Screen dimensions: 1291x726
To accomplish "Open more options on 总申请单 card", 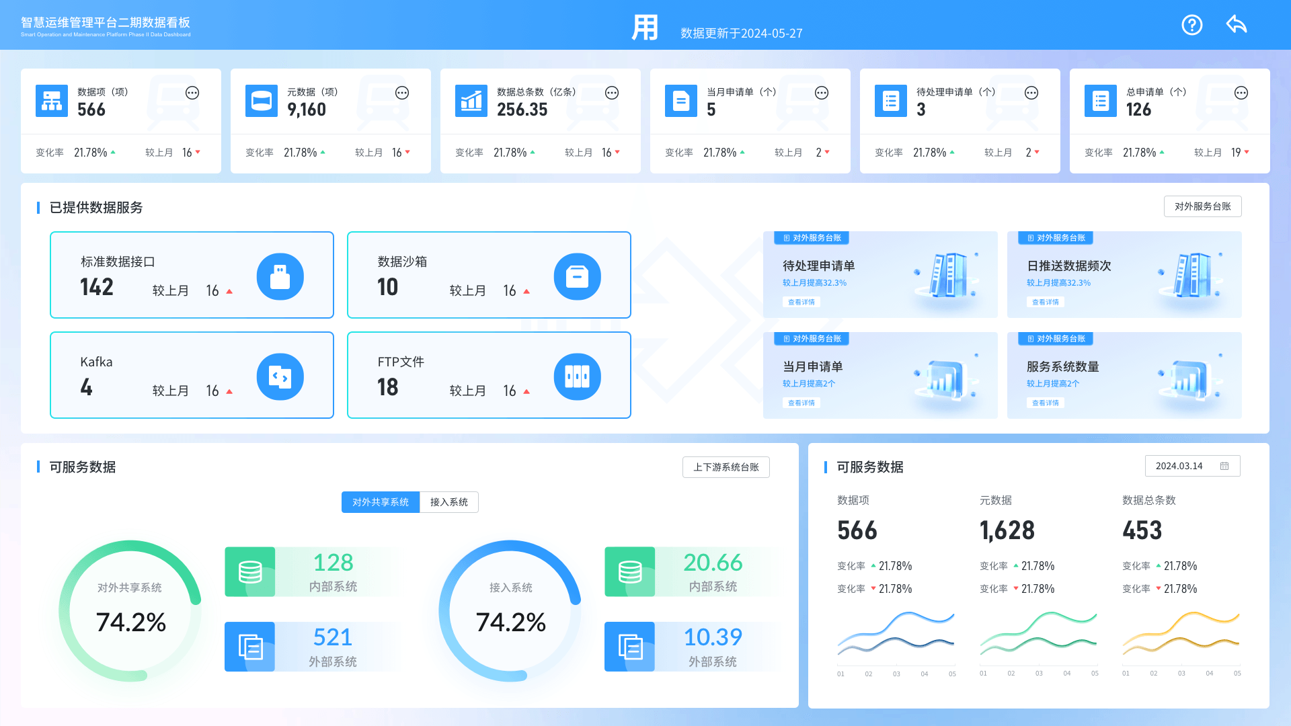I will coord(1241,93).
